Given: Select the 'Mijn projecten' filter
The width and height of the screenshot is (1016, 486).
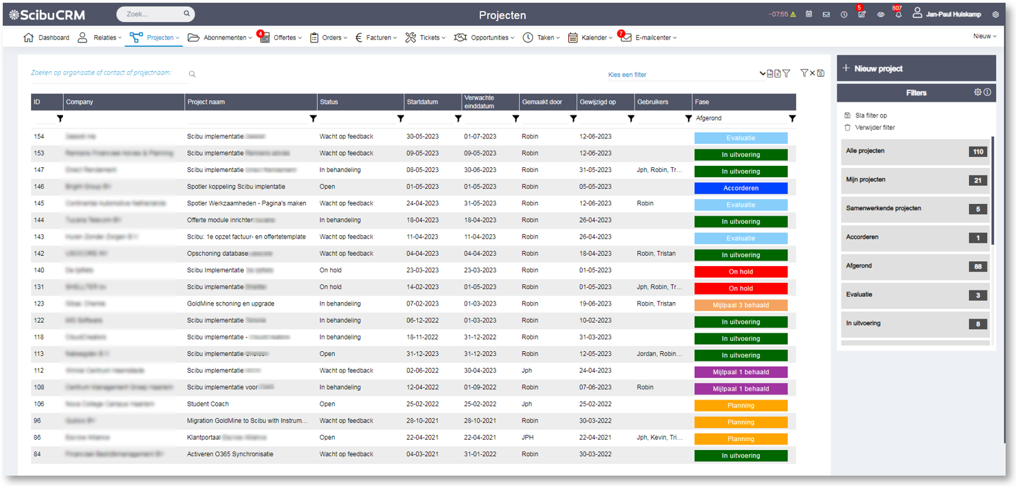Looking at the screenshot, I should click(x=916, y=180).
